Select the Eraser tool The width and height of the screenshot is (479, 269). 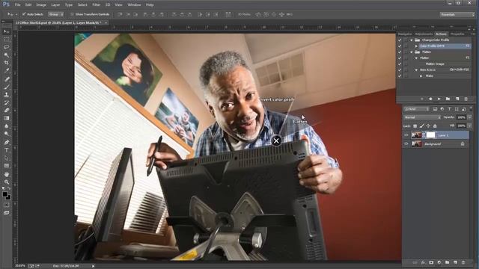[6, 111]
